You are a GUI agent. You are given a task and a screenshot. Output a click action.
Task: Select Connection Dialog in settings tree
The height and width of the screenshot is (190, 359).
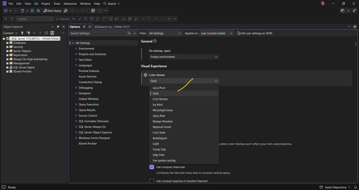click(x=90, y=82)
